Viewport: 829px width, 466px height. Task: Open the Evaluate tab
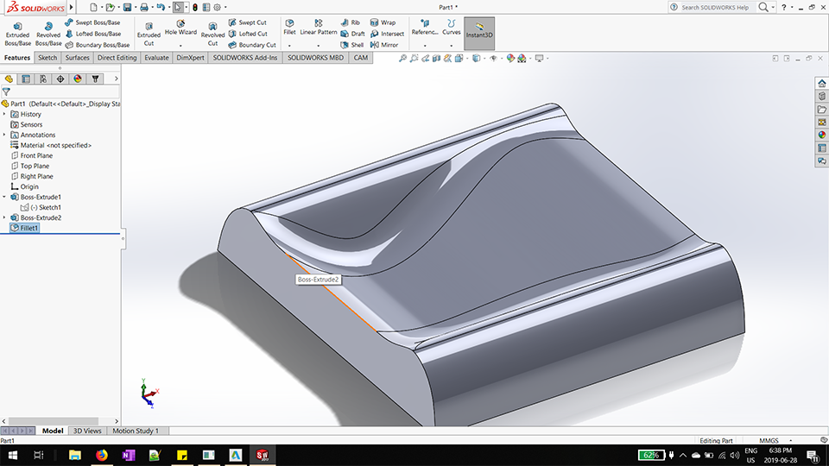(x=156, y=58)
